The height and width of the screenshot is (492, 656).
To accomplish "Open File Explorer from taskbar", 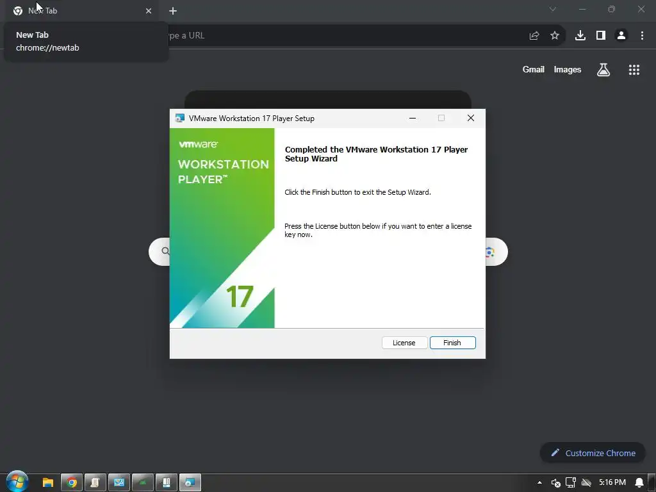I will coord(47,482).
